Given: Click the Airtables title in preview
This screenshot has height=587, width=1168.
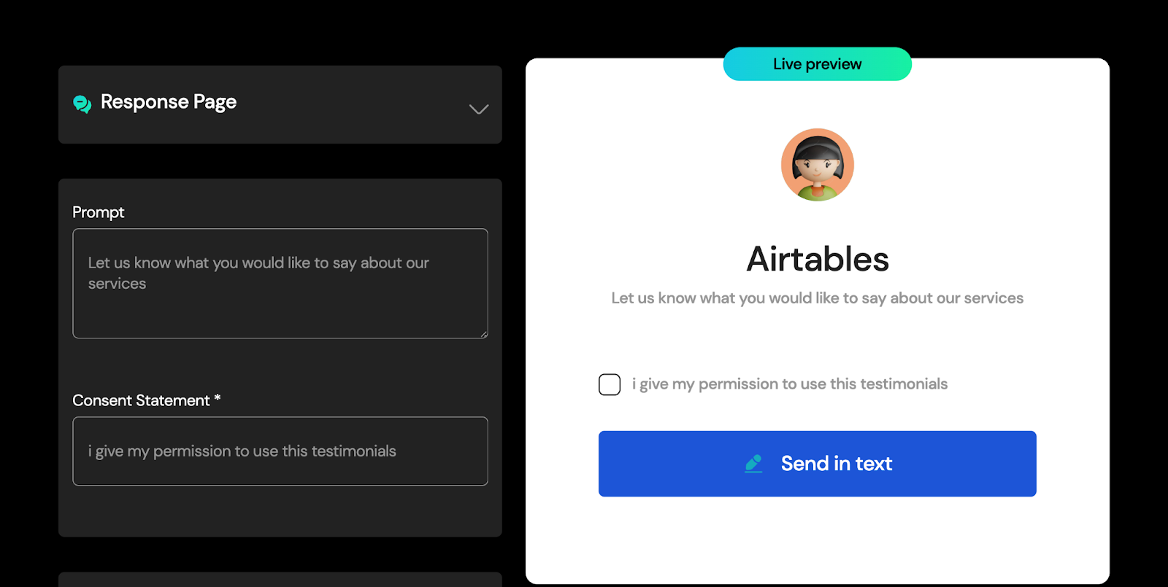Looking at the screenshot, I should (818, 259).
